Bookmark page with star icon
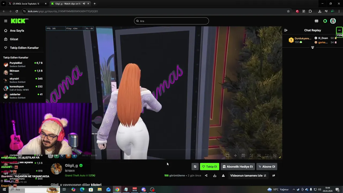 point(288,11)
